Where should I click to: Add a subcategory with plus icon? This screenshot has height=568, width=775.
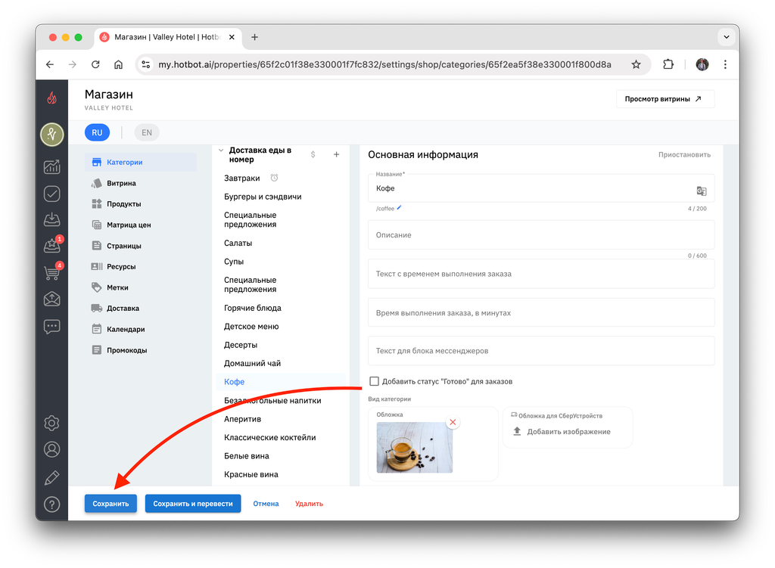[x=336, y=154]
